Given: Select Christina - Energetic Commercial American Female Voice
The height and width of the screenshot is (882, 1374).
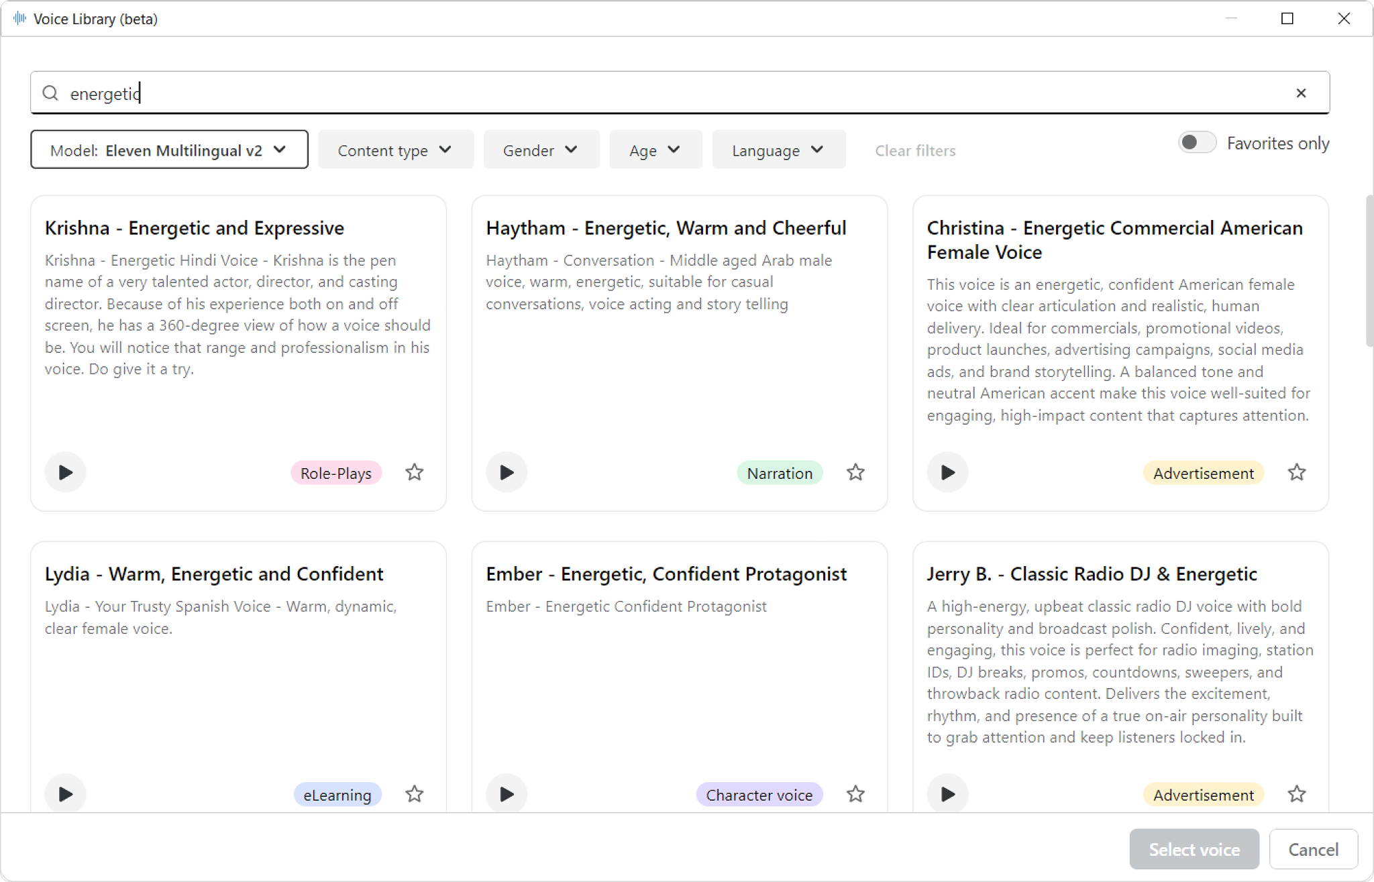Looking at the screenshot, I should 1115,240.
